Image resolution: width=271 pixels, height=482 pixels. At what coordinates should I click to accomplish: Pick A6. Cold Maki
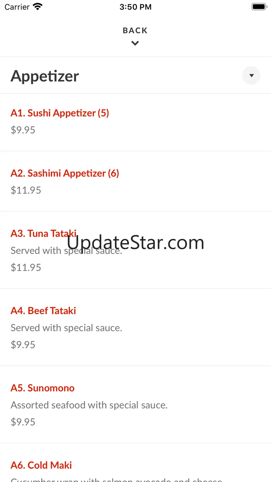(x=41, y=465)
